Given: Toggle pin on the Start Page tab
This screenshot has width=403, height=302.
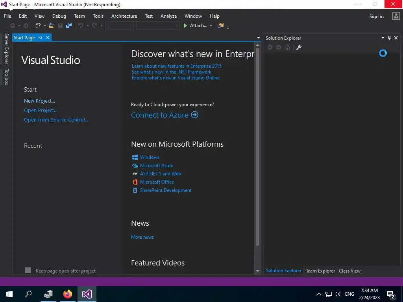Looking at the screenshot, I should (x=41, y=38).
